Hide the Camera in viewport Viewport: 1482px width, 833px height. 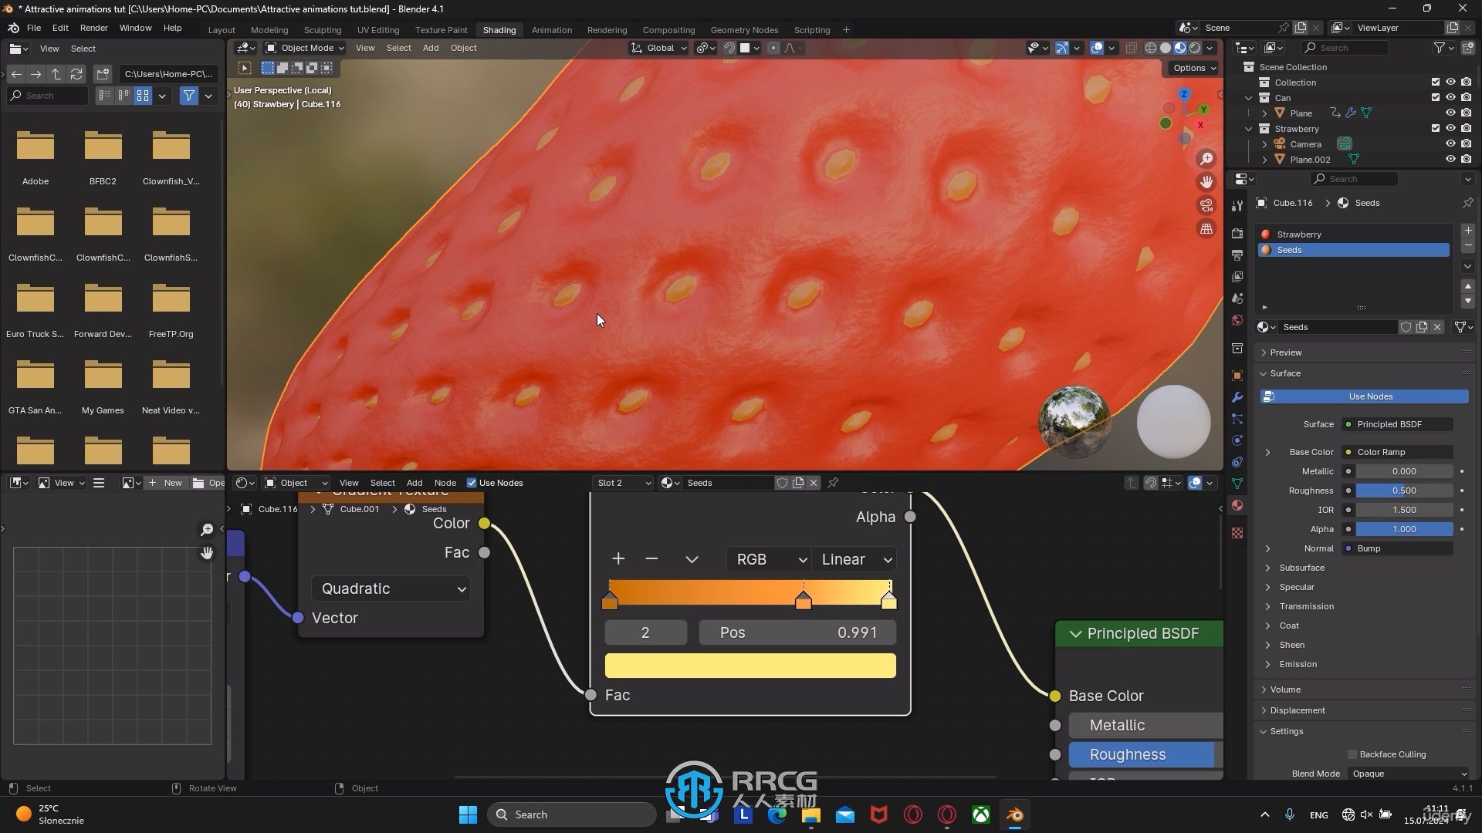tap(1450, 144)
